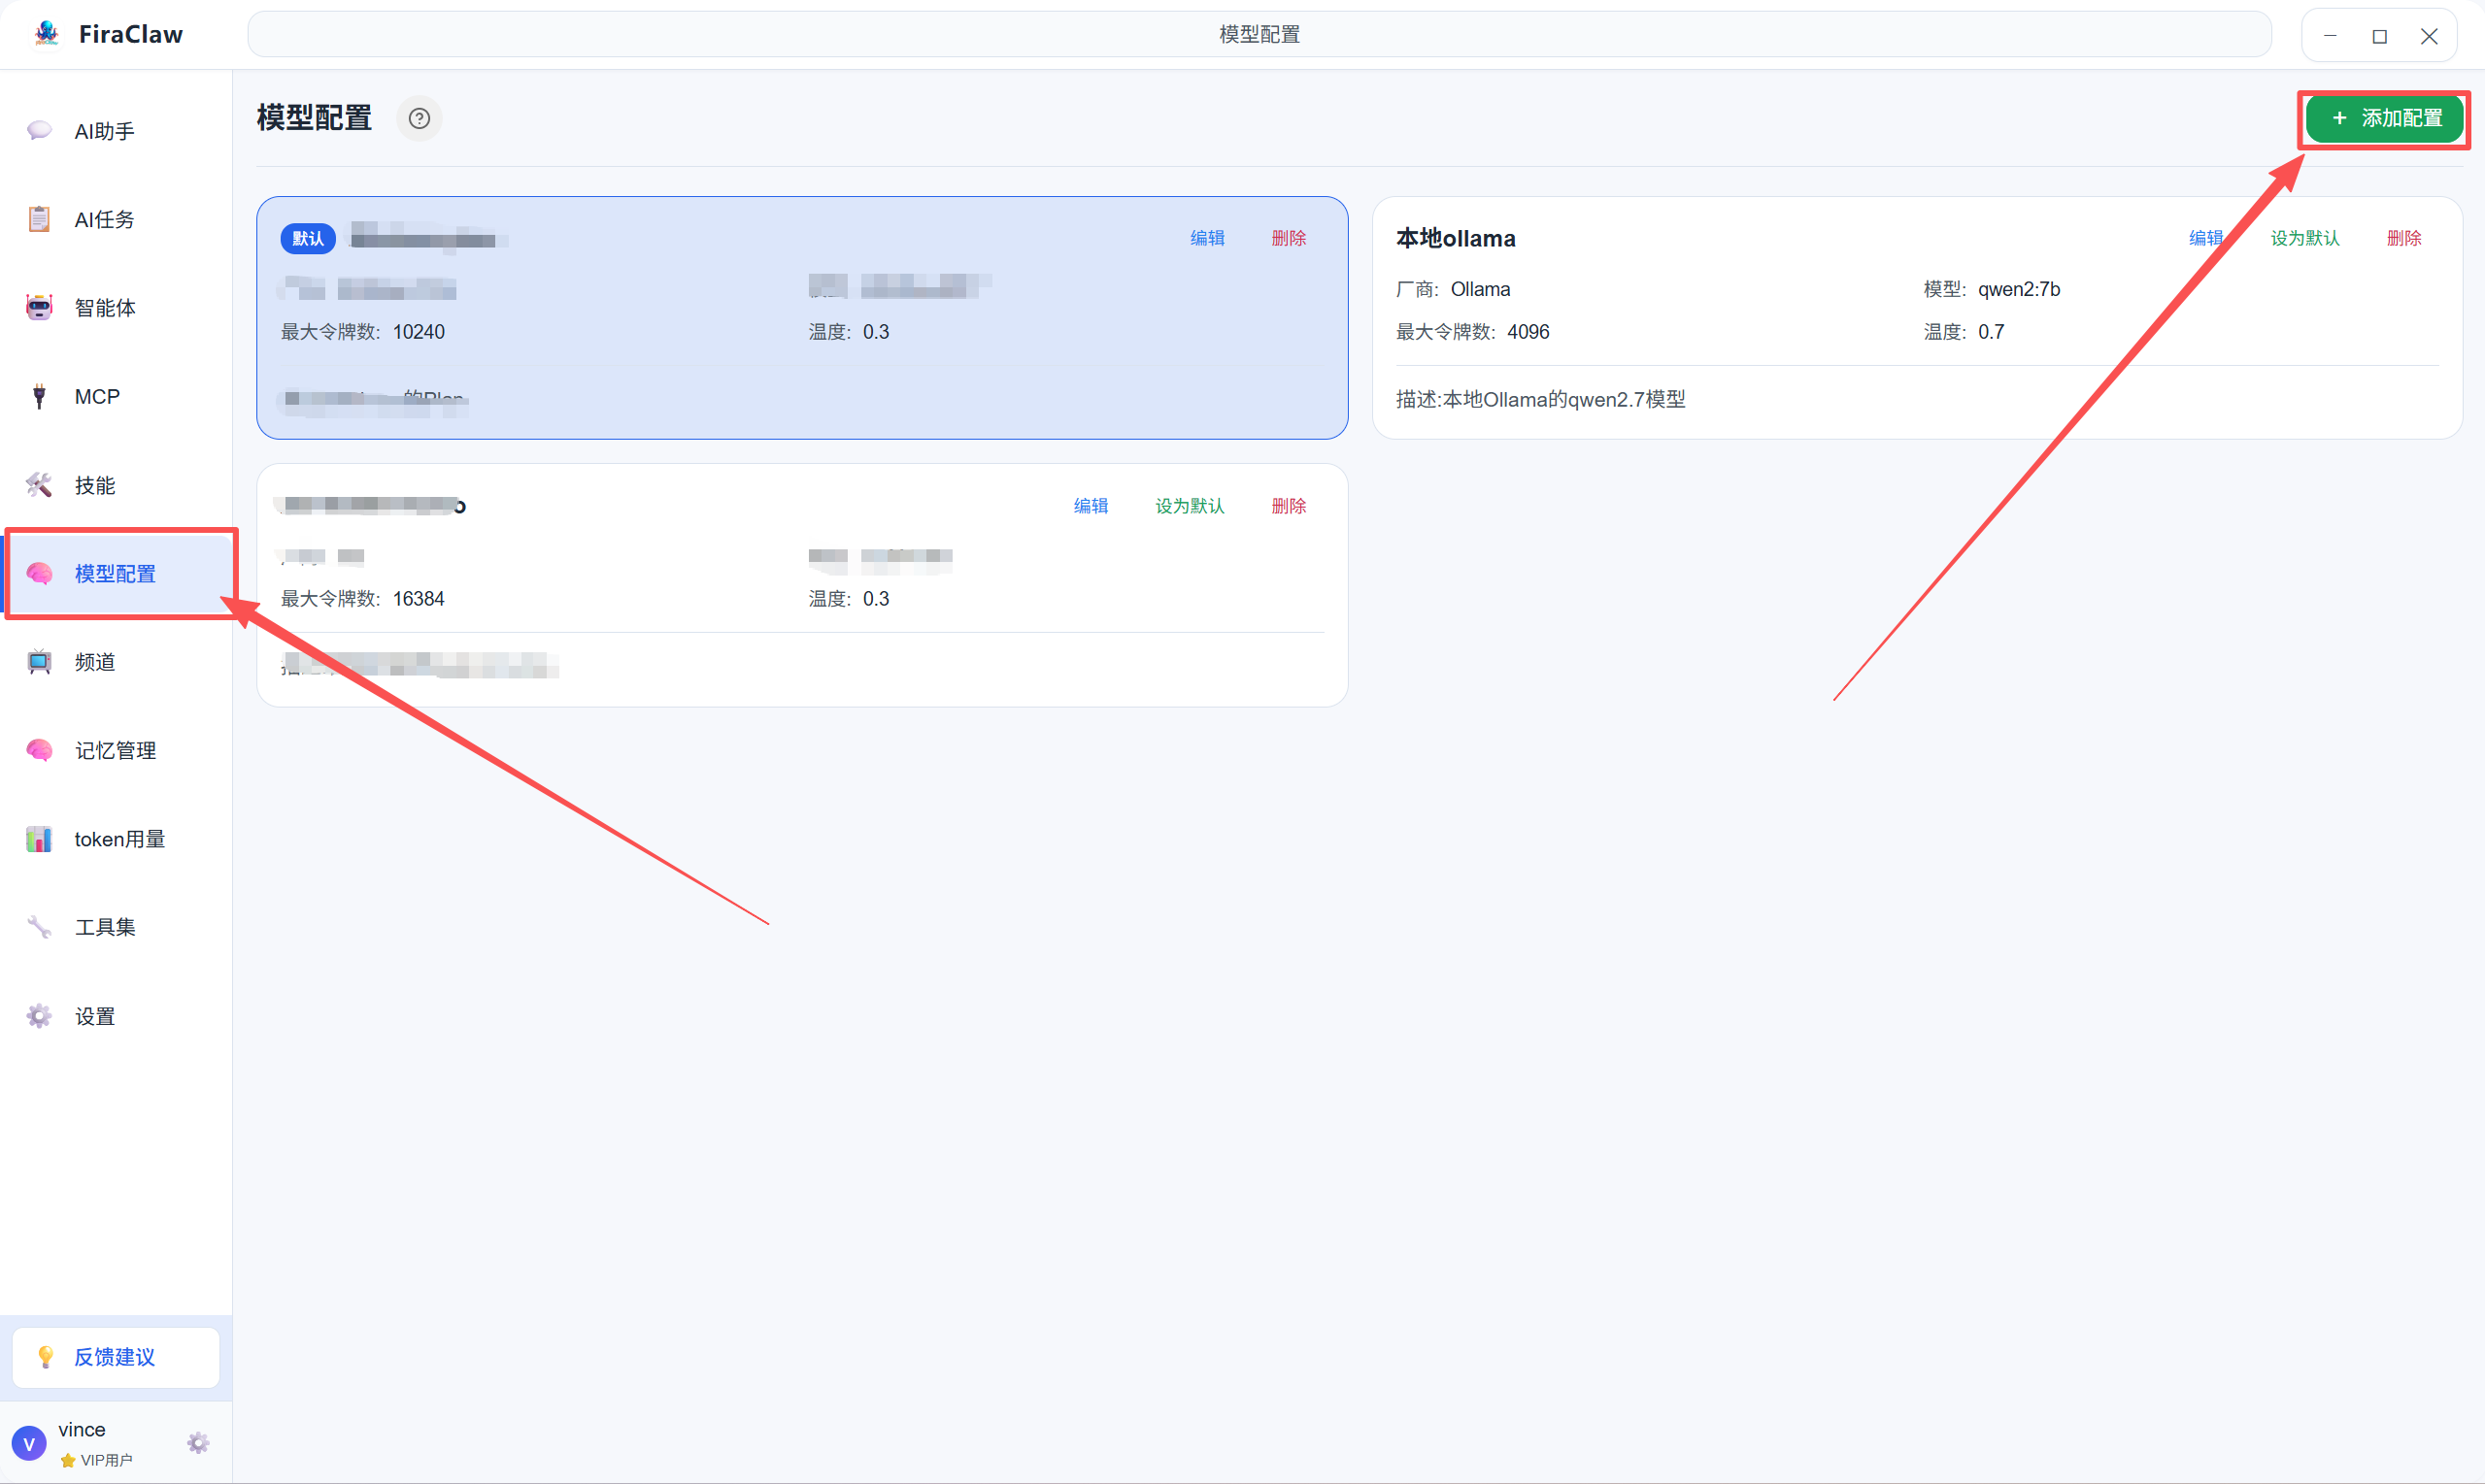This screenshot has height=1484, width=2485.
Task: Click the token用量 chart icon
Action: [x=39, y=839]
